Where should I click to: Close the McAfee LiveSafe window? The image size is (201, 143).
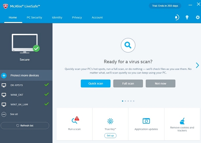pyautogui.click(x=198, y=4)
